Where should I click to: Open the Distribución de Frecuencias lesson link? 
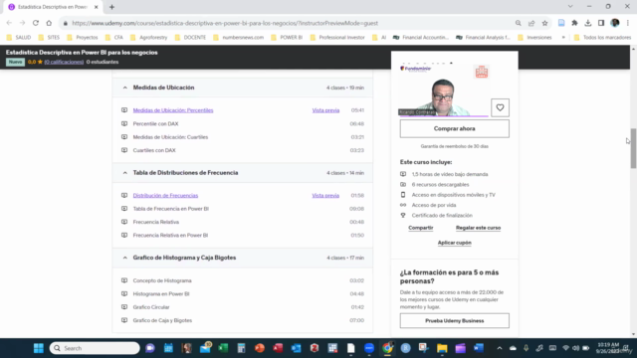point(165,196)
